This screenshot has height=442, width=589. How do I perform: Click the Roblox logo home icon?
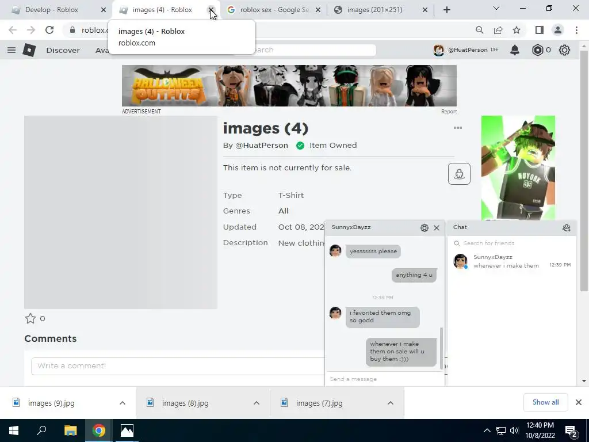coord(29,50)
